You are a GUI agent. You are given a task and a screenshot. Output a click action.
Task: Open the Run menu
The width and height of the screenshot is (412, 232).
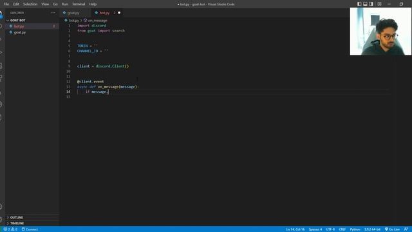[x=64, y=5]
